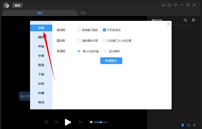The height and width of the screenshot is (129, 202).
Task: Open file via folder icon in title bar
Action: (x=169, y=5)
